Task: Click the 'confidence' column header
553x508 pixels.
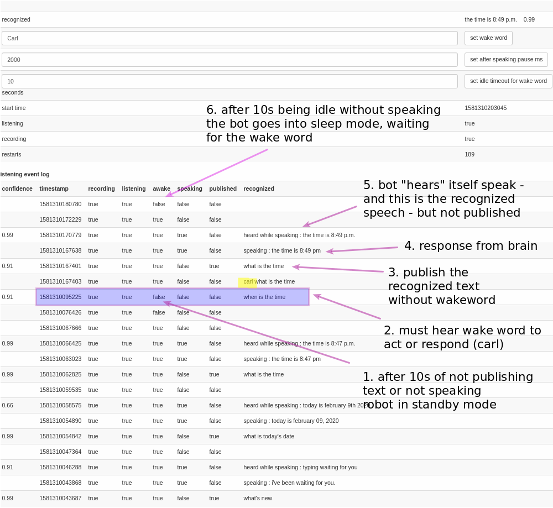Action: (x=17, y=188)
